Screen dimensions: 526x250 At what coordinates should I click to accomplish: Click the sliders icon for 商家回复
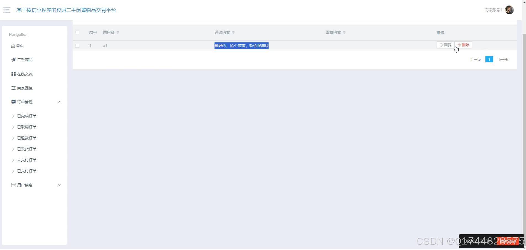tap(13, 88)
